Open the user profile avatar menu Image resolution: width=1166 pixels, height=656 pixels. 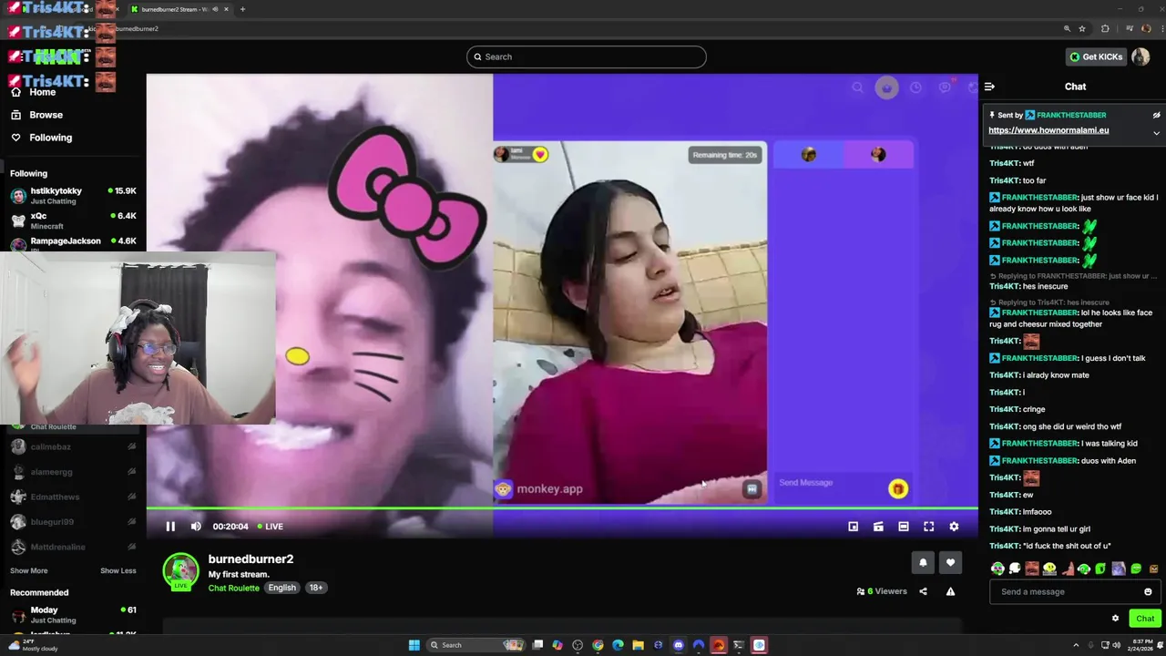click(x=1140, y=56)
